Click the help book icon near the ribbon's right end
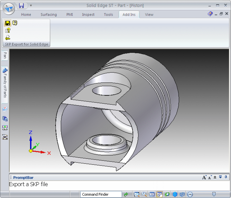The image size is (231, 198). [210, 14]
